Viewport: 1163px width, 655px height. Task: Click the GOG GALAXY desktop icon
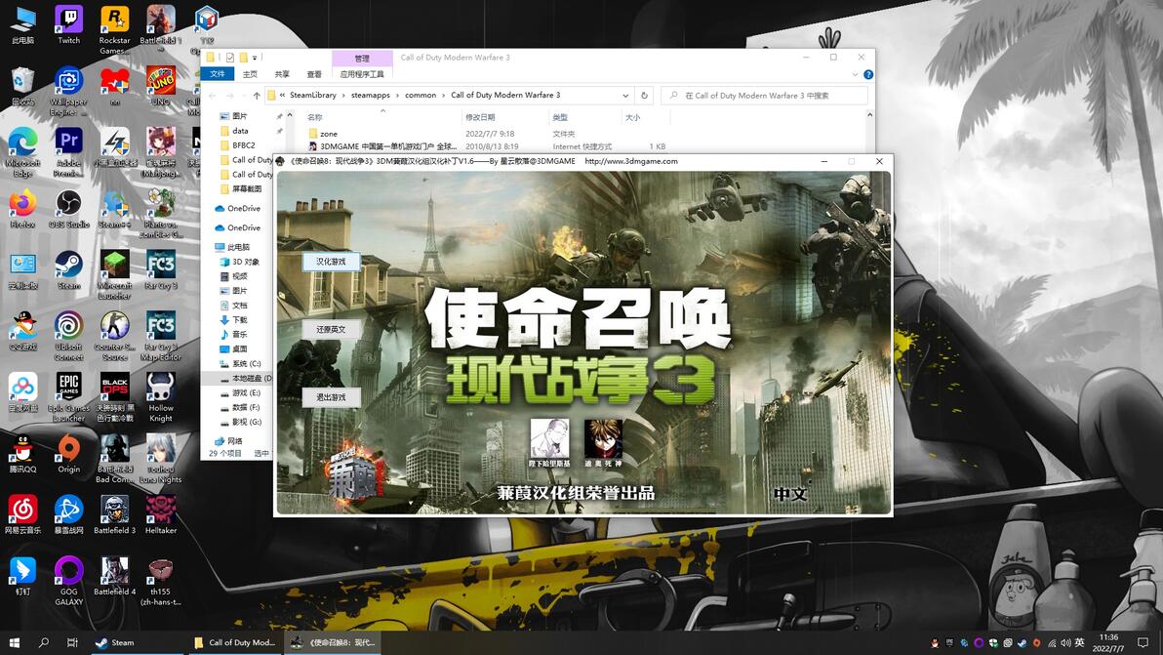tap(69, 581)
